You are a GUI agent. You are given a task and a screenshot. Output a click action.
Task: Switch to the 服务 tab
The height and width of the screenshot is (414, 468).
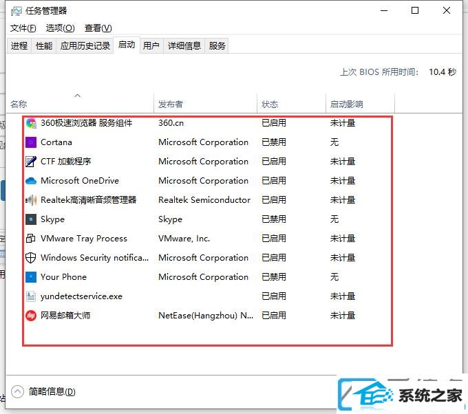217,45
